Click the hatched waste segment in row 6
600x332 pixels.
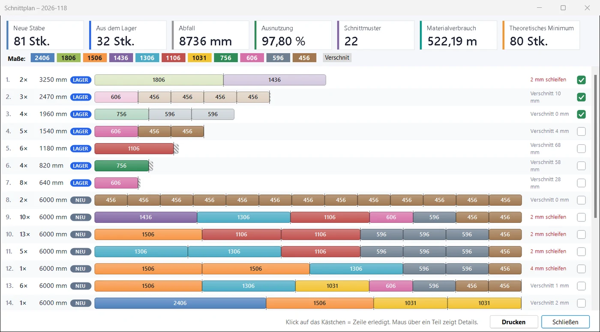tap(151, 166)
